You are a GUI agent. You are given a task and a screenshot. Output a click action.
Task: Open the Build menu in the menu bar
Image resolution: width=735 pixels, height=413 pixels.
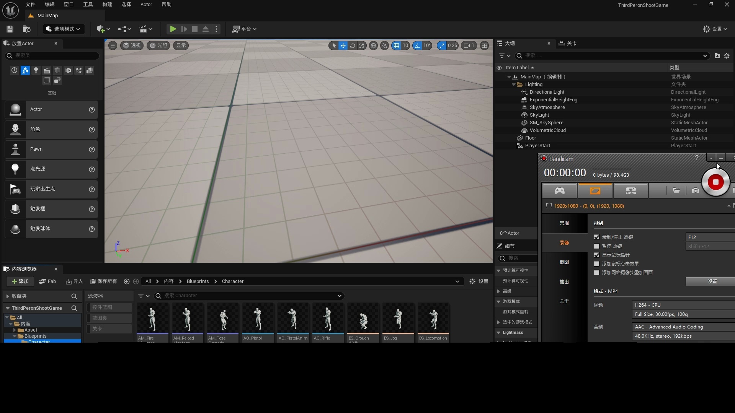pyautogui.click(x=107, y=5)
